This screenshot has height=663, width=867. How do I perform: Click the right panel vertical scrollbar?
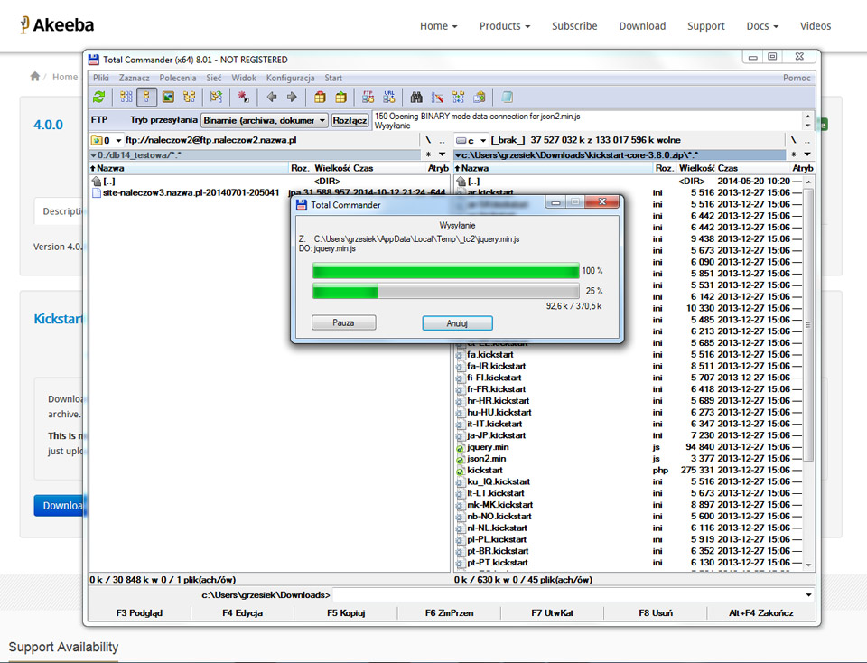(808, 371)
